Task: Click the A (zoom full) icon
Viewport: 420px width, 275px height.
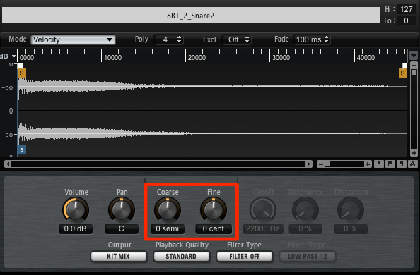Action: [412, 164]
